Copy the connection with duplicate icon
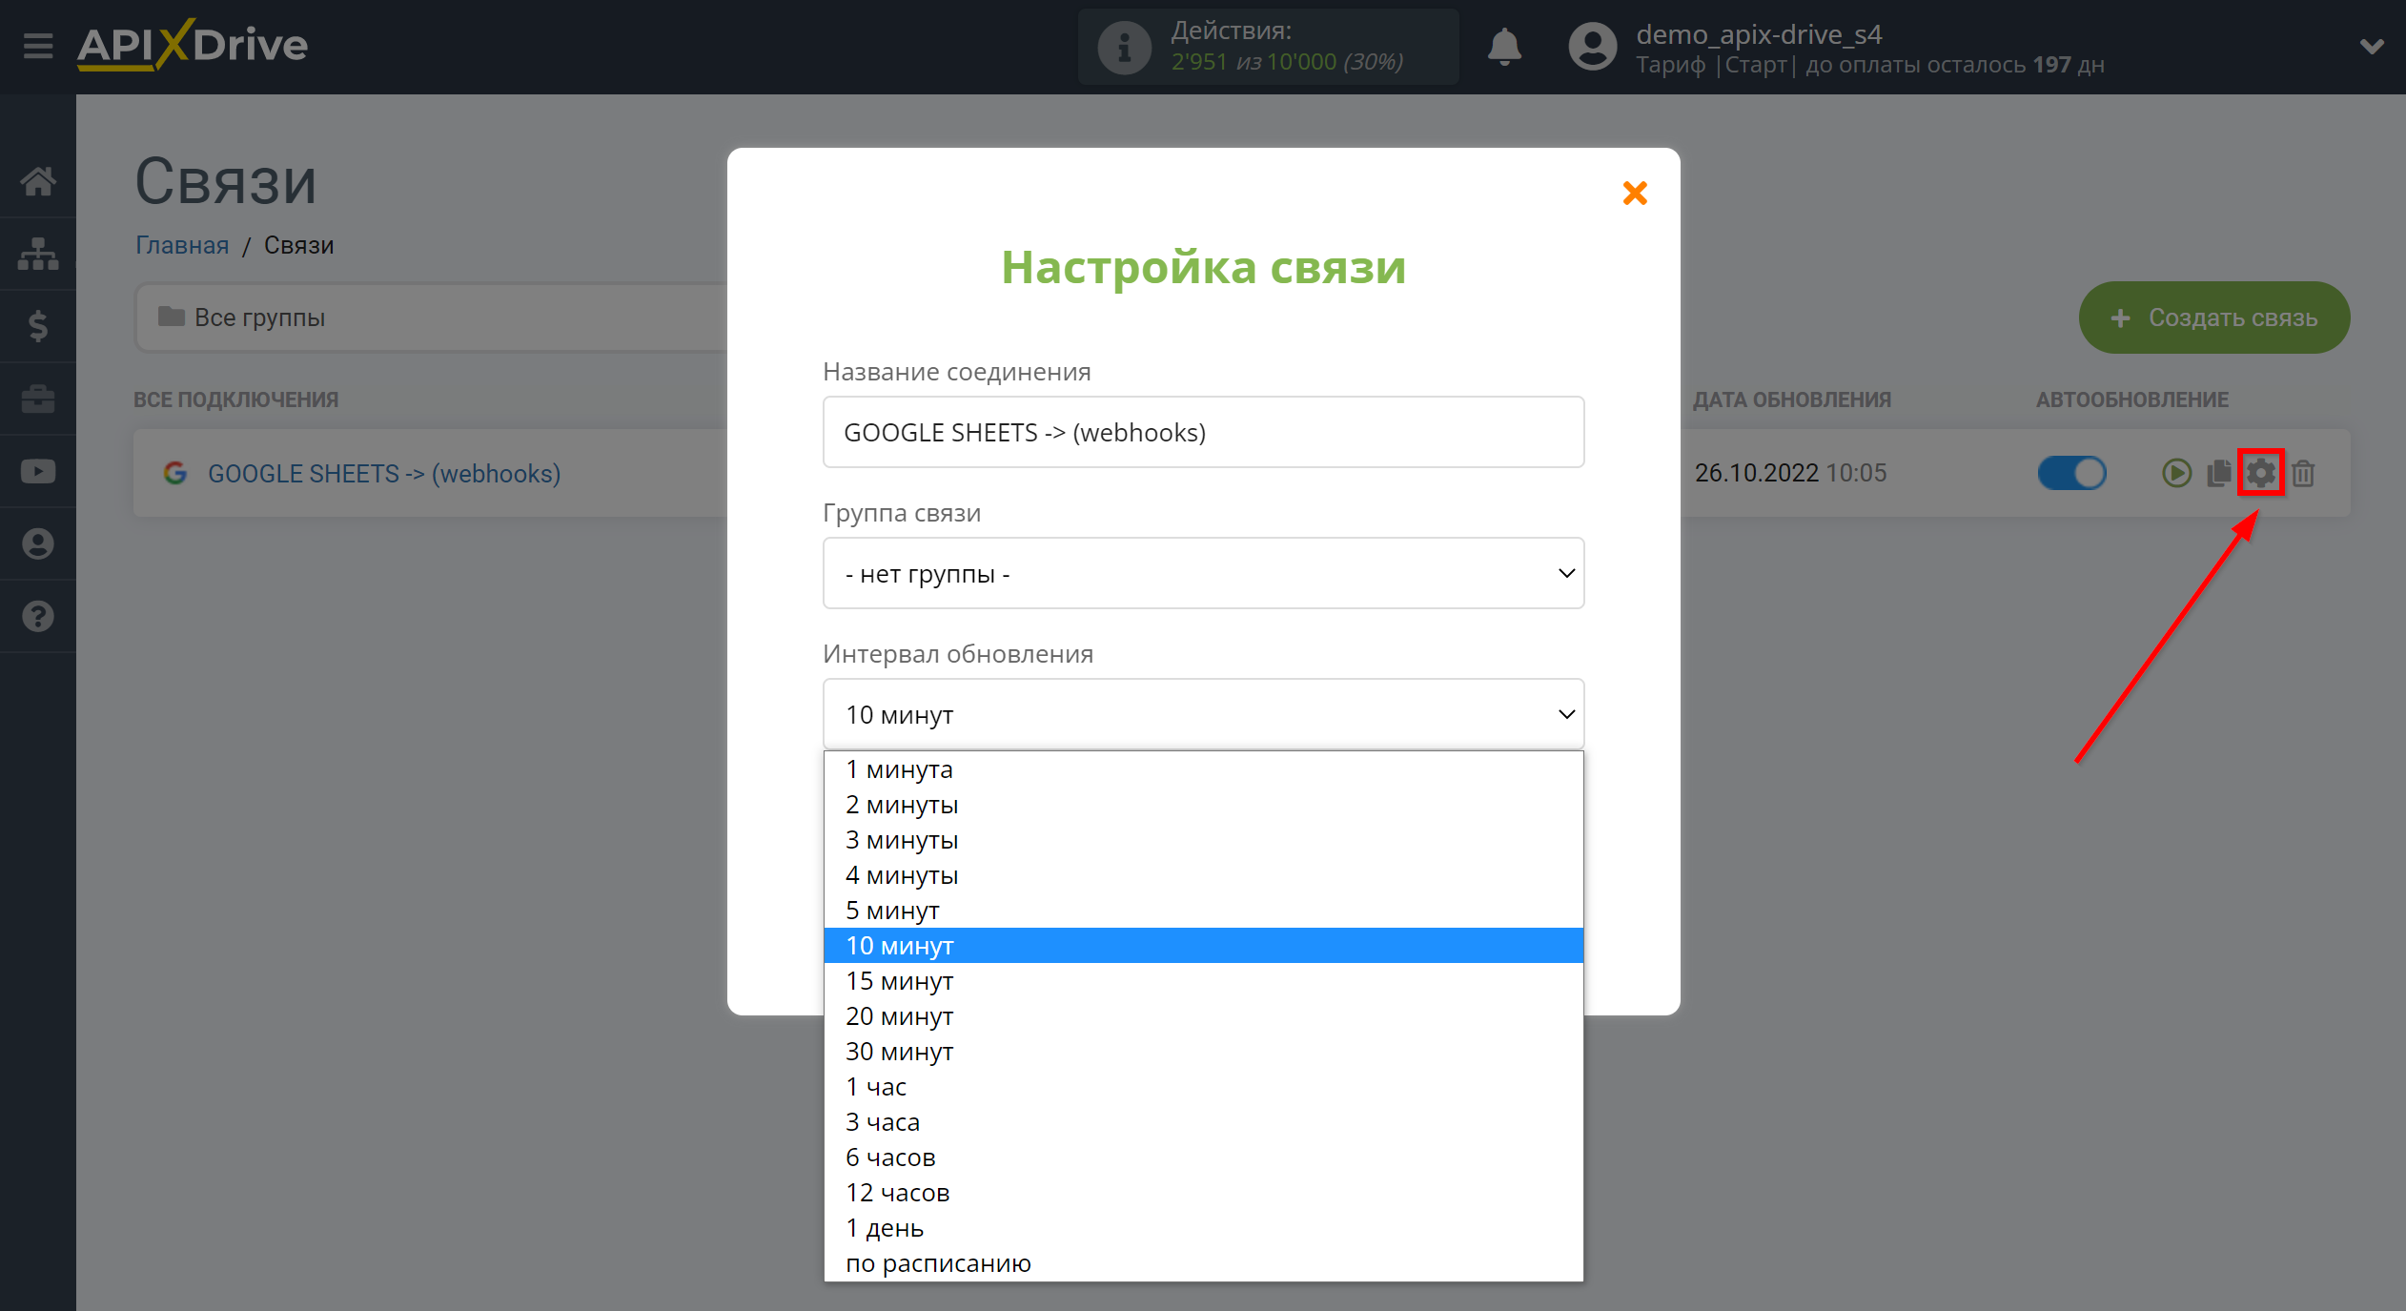Image resolution: width=2406 pixels, height=1311 pixels. (2219, 473)
